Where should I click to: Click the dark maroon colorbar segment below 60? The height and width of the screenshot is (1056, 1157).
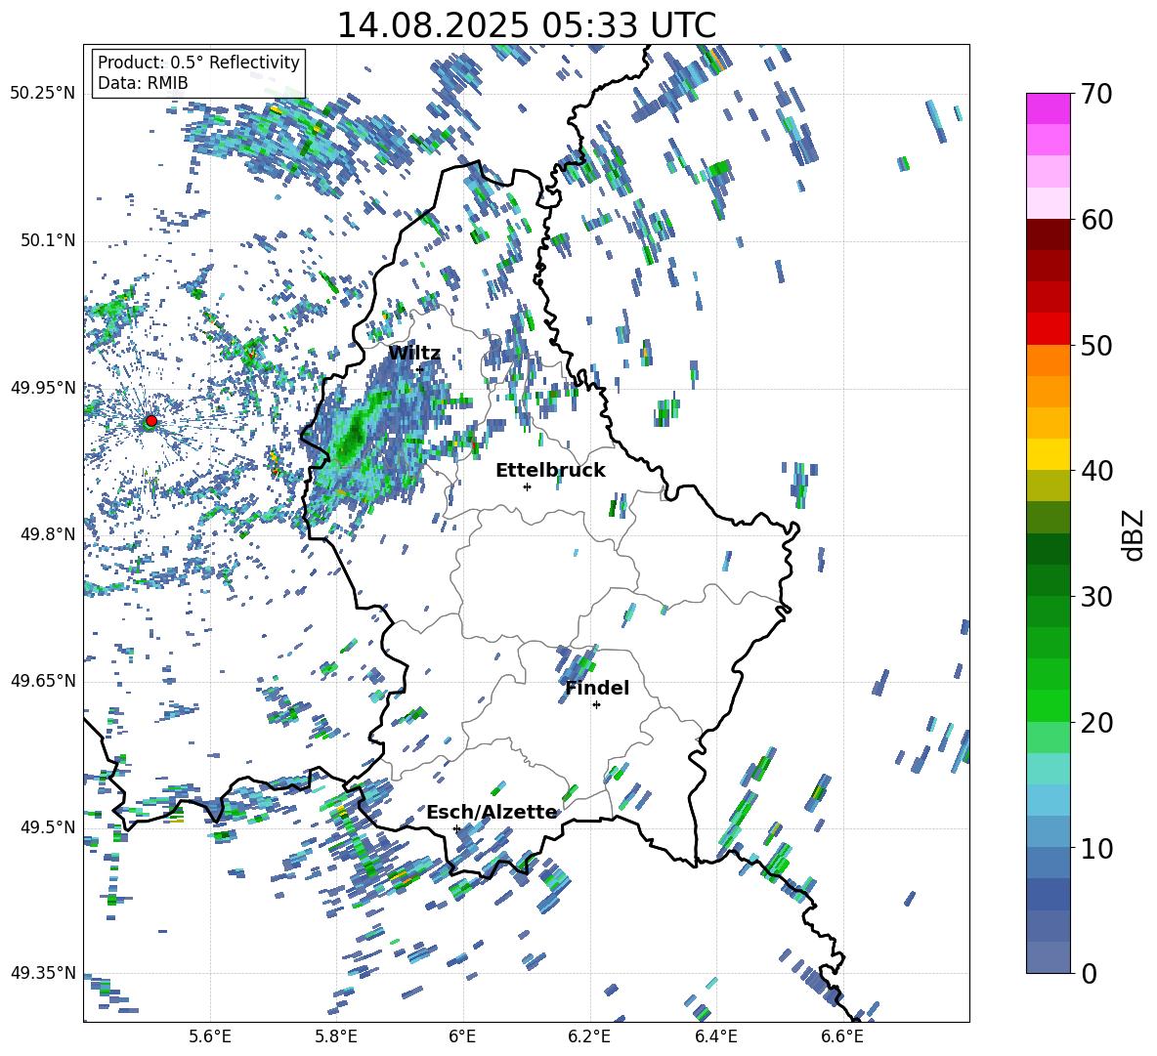click(x=1048, y=233)
